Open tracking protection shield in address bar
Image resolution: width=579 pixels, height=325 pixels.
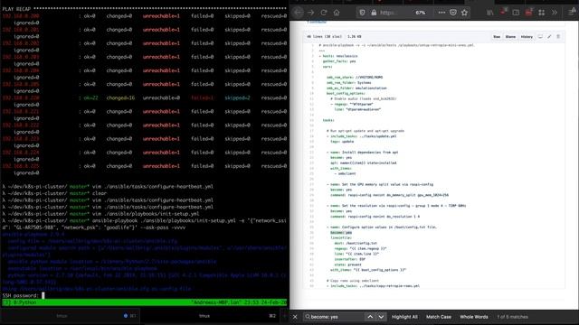(362, 13)
